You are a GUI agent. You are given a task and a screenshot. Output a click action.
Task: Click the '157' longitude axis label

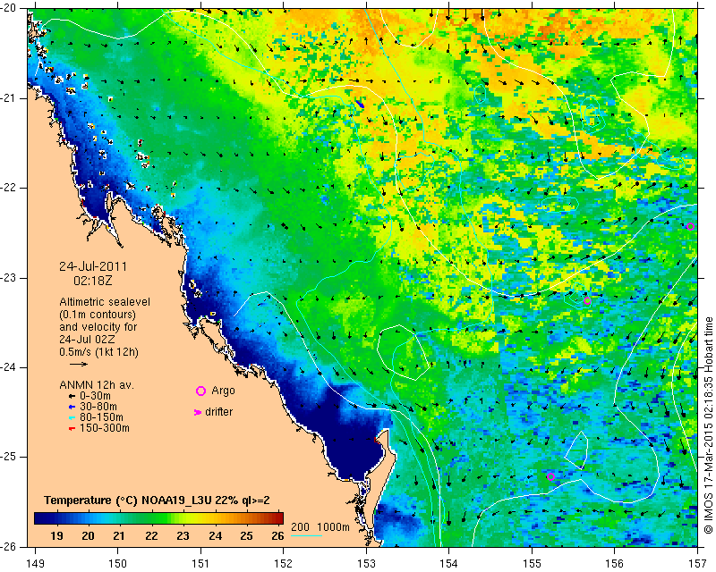tap(698, 564)
